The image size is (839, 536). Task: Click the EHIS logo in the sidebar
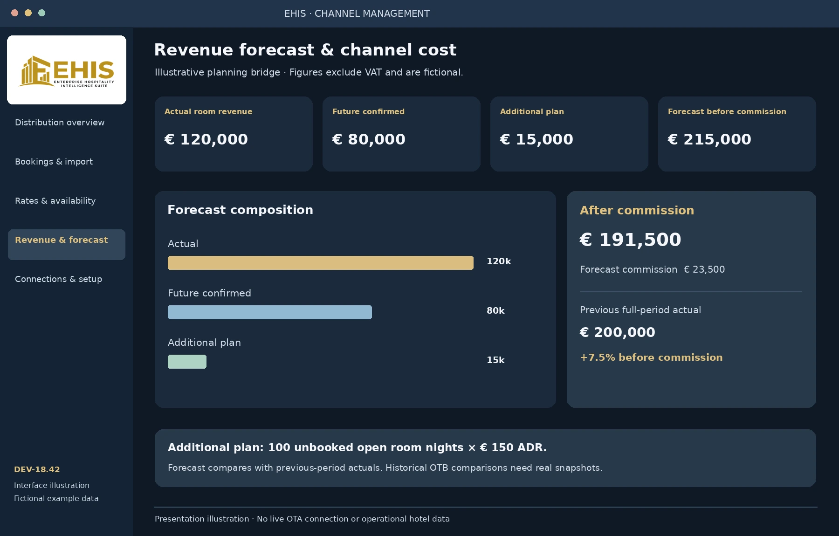(x=67, y=70)
